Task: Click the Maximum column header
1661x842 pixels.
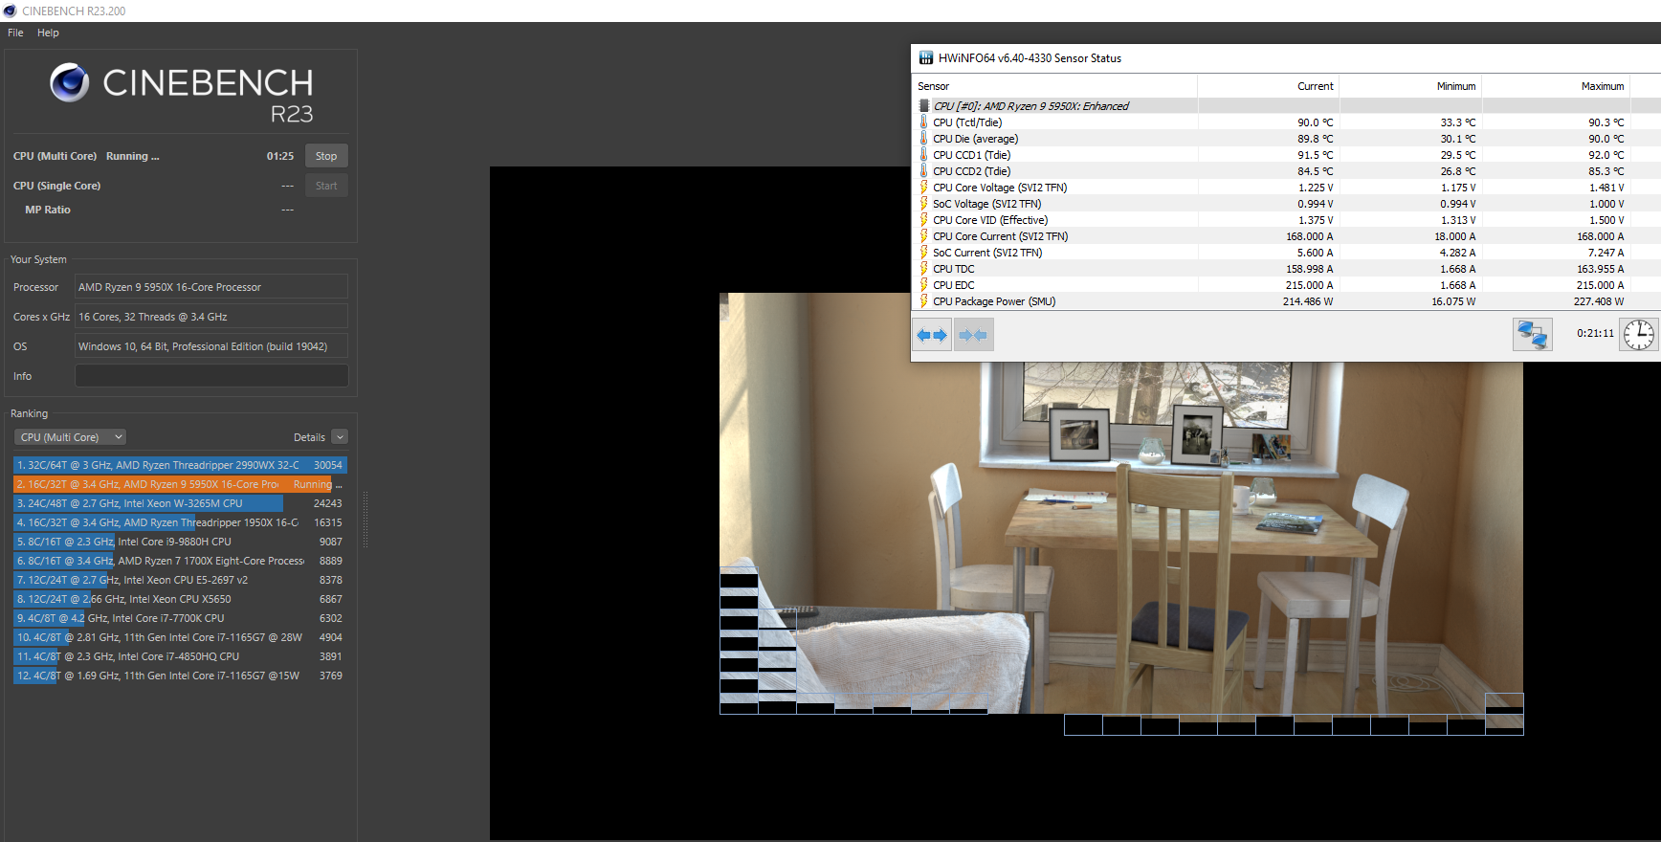Action: [1556, 86]
